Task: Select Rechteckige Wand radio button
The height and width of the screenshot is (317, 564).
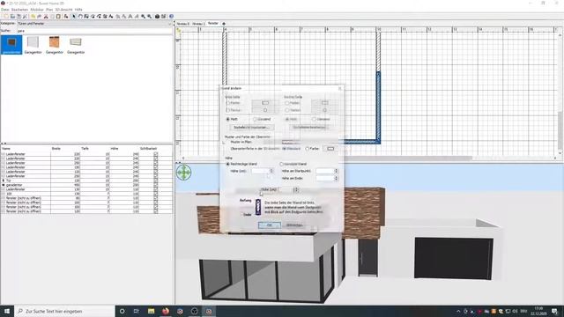Action: coord(227,164)
